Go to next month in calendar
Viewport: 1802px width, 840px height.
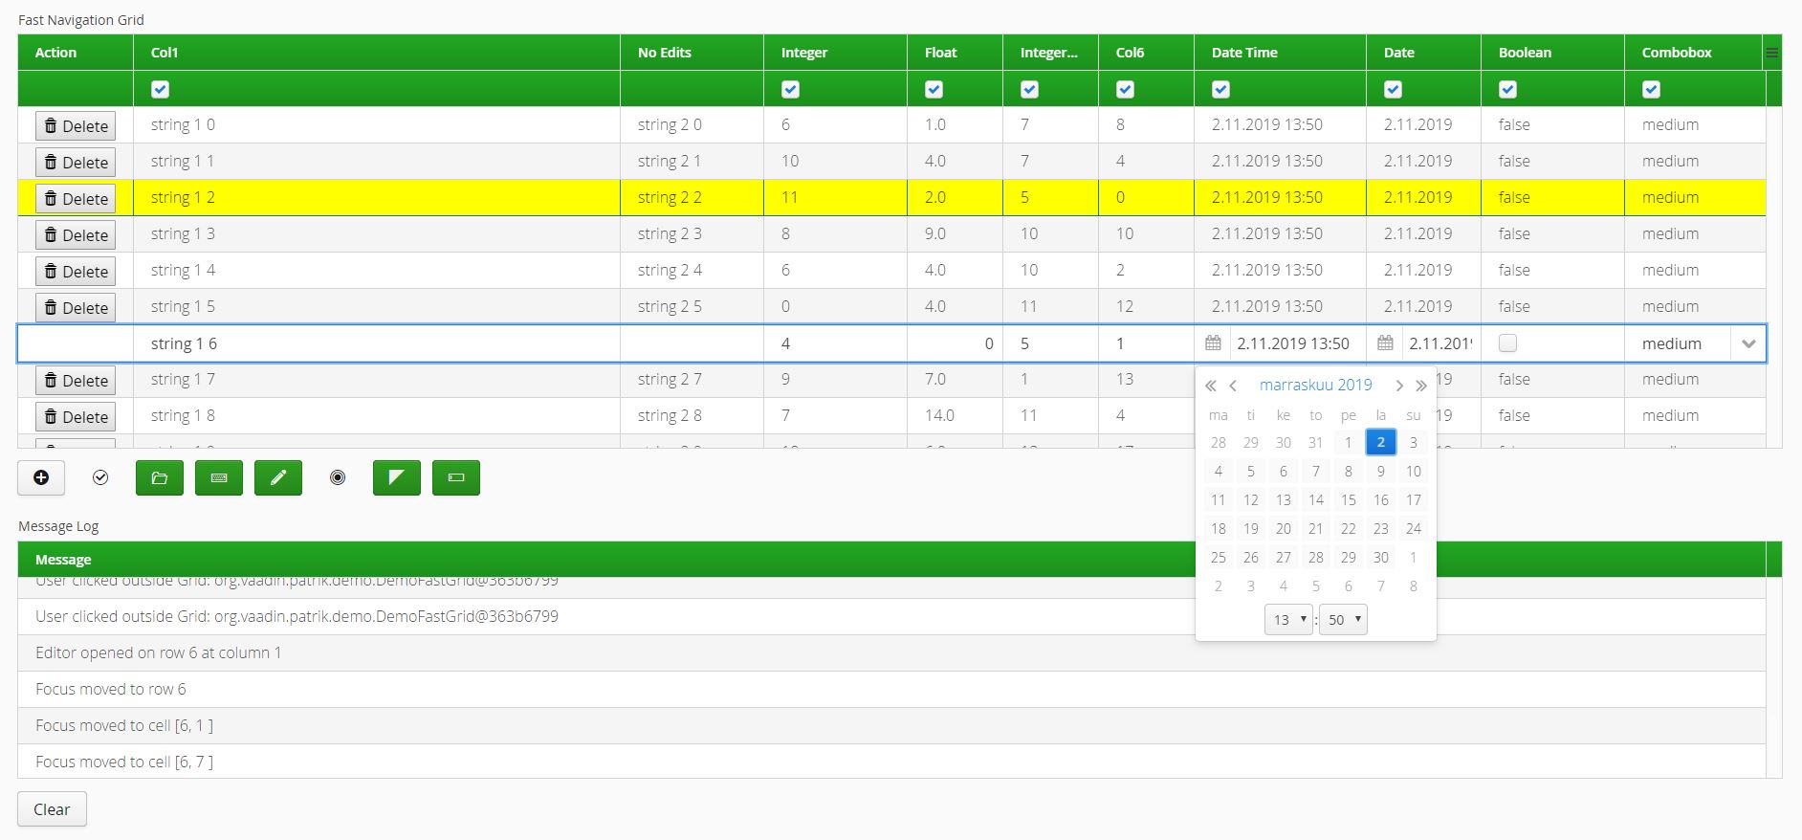(x=1399, y=386)
